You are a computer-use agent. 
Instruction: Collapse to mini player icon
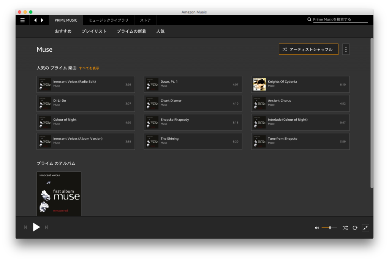365,228
